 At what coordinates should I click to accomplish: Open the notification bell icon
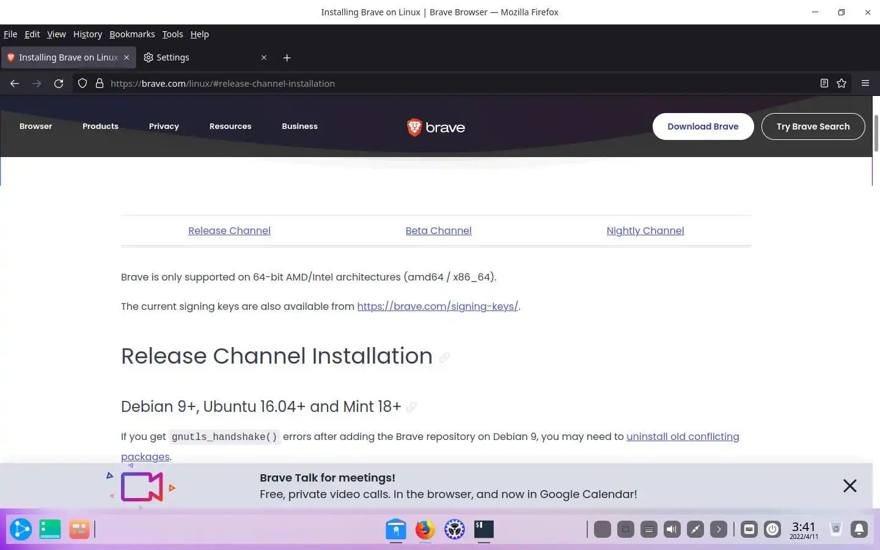[859, 529]
